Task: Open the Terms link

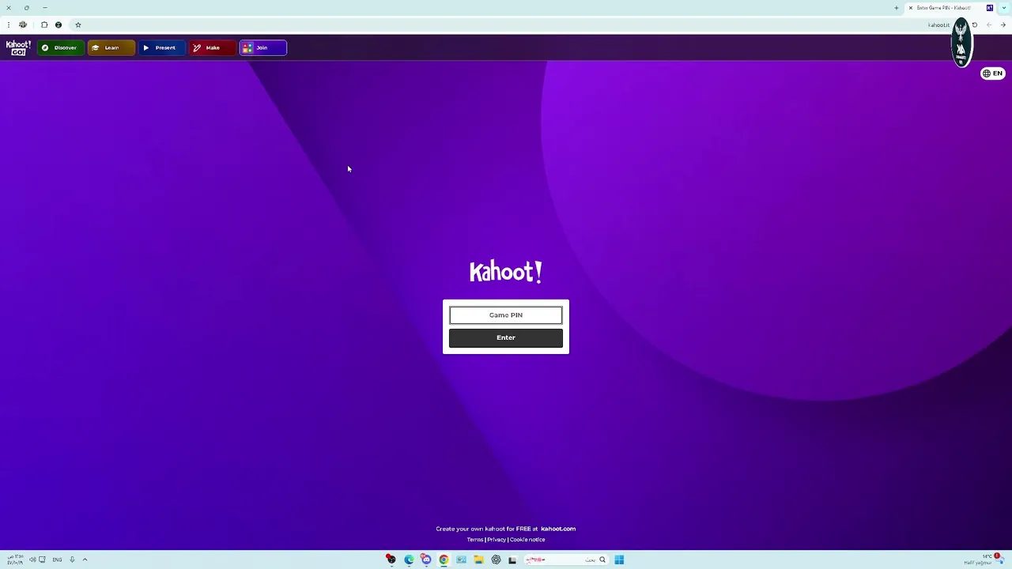Action: pyautogui.click(x=474, y=540)
